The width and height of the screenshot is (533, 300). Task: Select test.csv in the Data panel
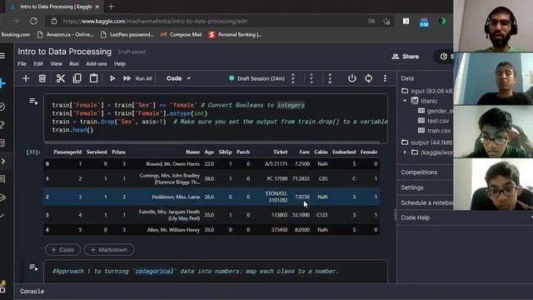click(x=438, y=121)
